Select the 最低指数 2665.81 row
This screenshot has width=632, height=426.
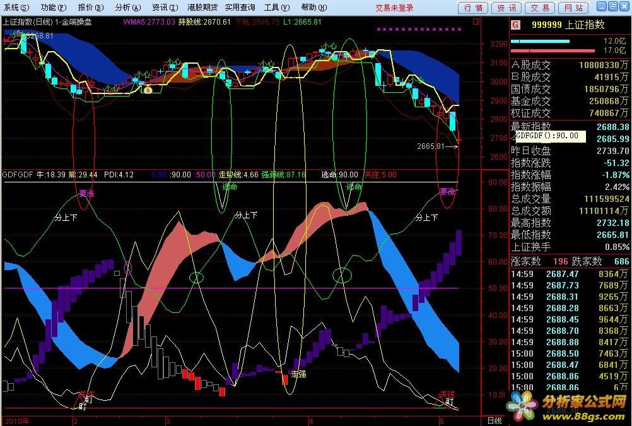tap(570, 235)
